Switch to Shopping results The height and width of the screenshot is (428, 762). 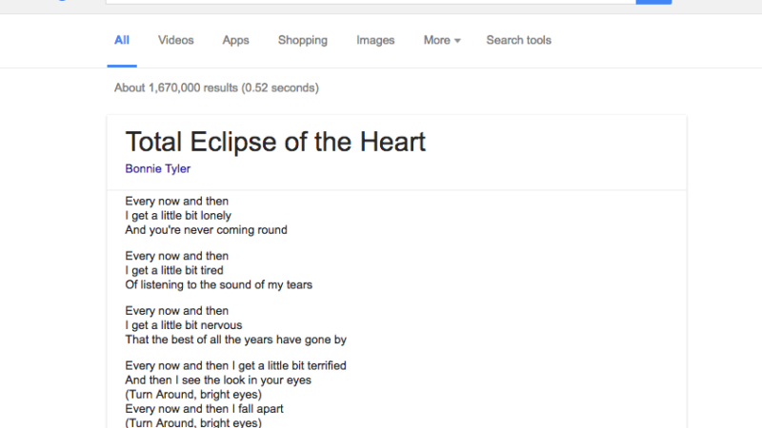(x=302, y=40)
